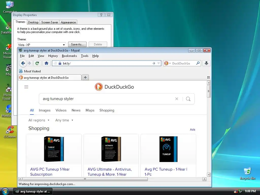
Task: Open the Edit menu
Action: pyautogui.click(x=31, y=56)
